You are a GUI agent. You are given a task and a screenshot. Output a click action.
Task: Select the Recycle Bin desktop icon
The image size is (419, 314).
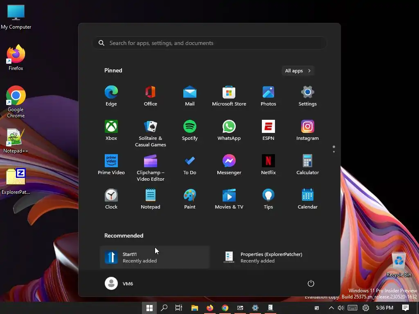click(x=399, y=265)
